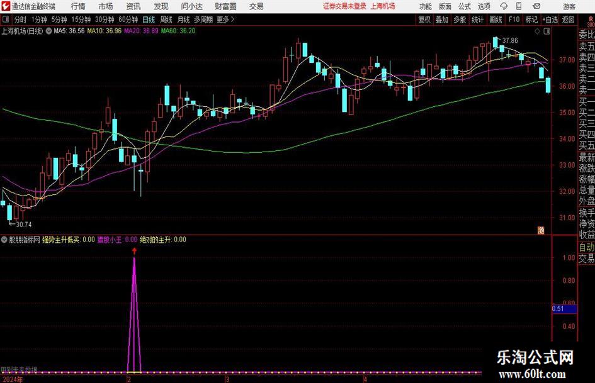This screenshot has height=383, width=595.
Task: Click the red arrow signal marker above spike
Action: [134, 251]
